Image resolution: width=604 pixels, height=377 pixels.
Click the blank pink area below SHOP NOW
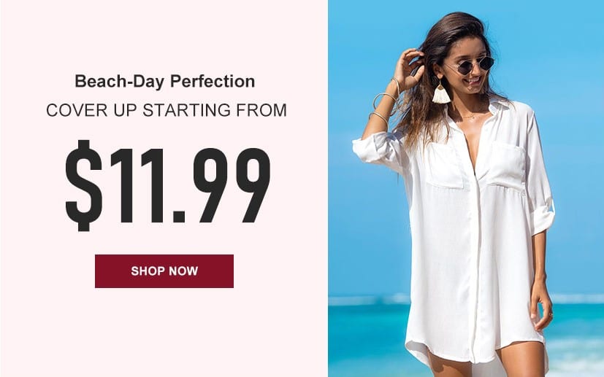click(164, 333)
